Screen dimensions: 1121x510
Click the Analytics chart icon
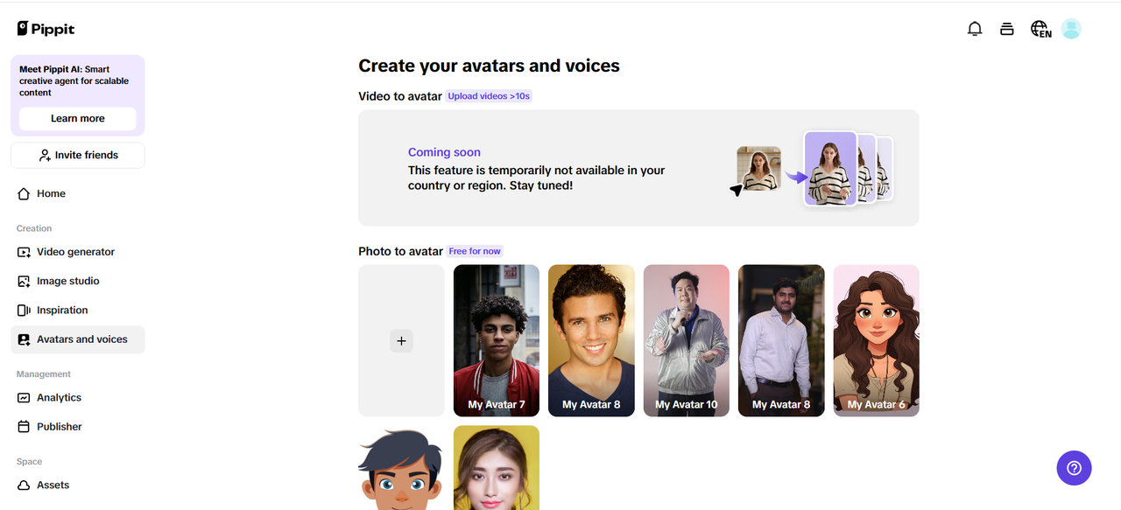[24, 397]
